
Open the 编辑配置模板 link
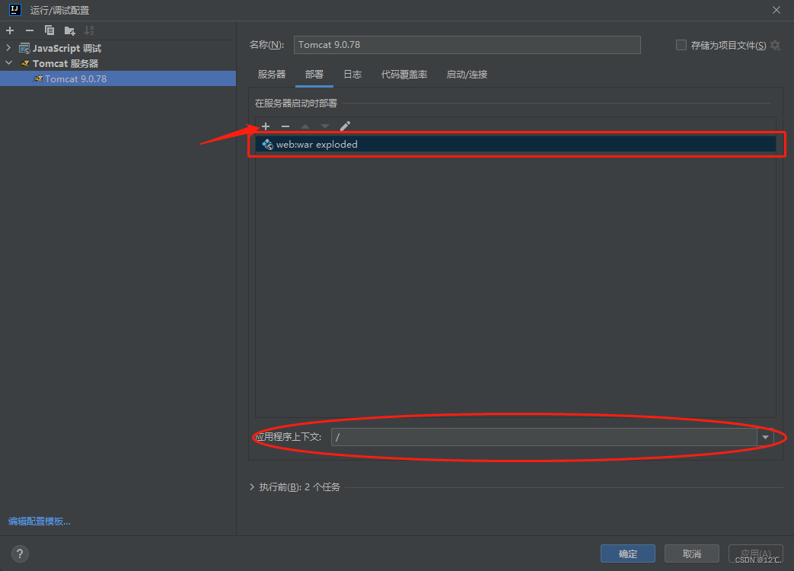pos(40,522)
